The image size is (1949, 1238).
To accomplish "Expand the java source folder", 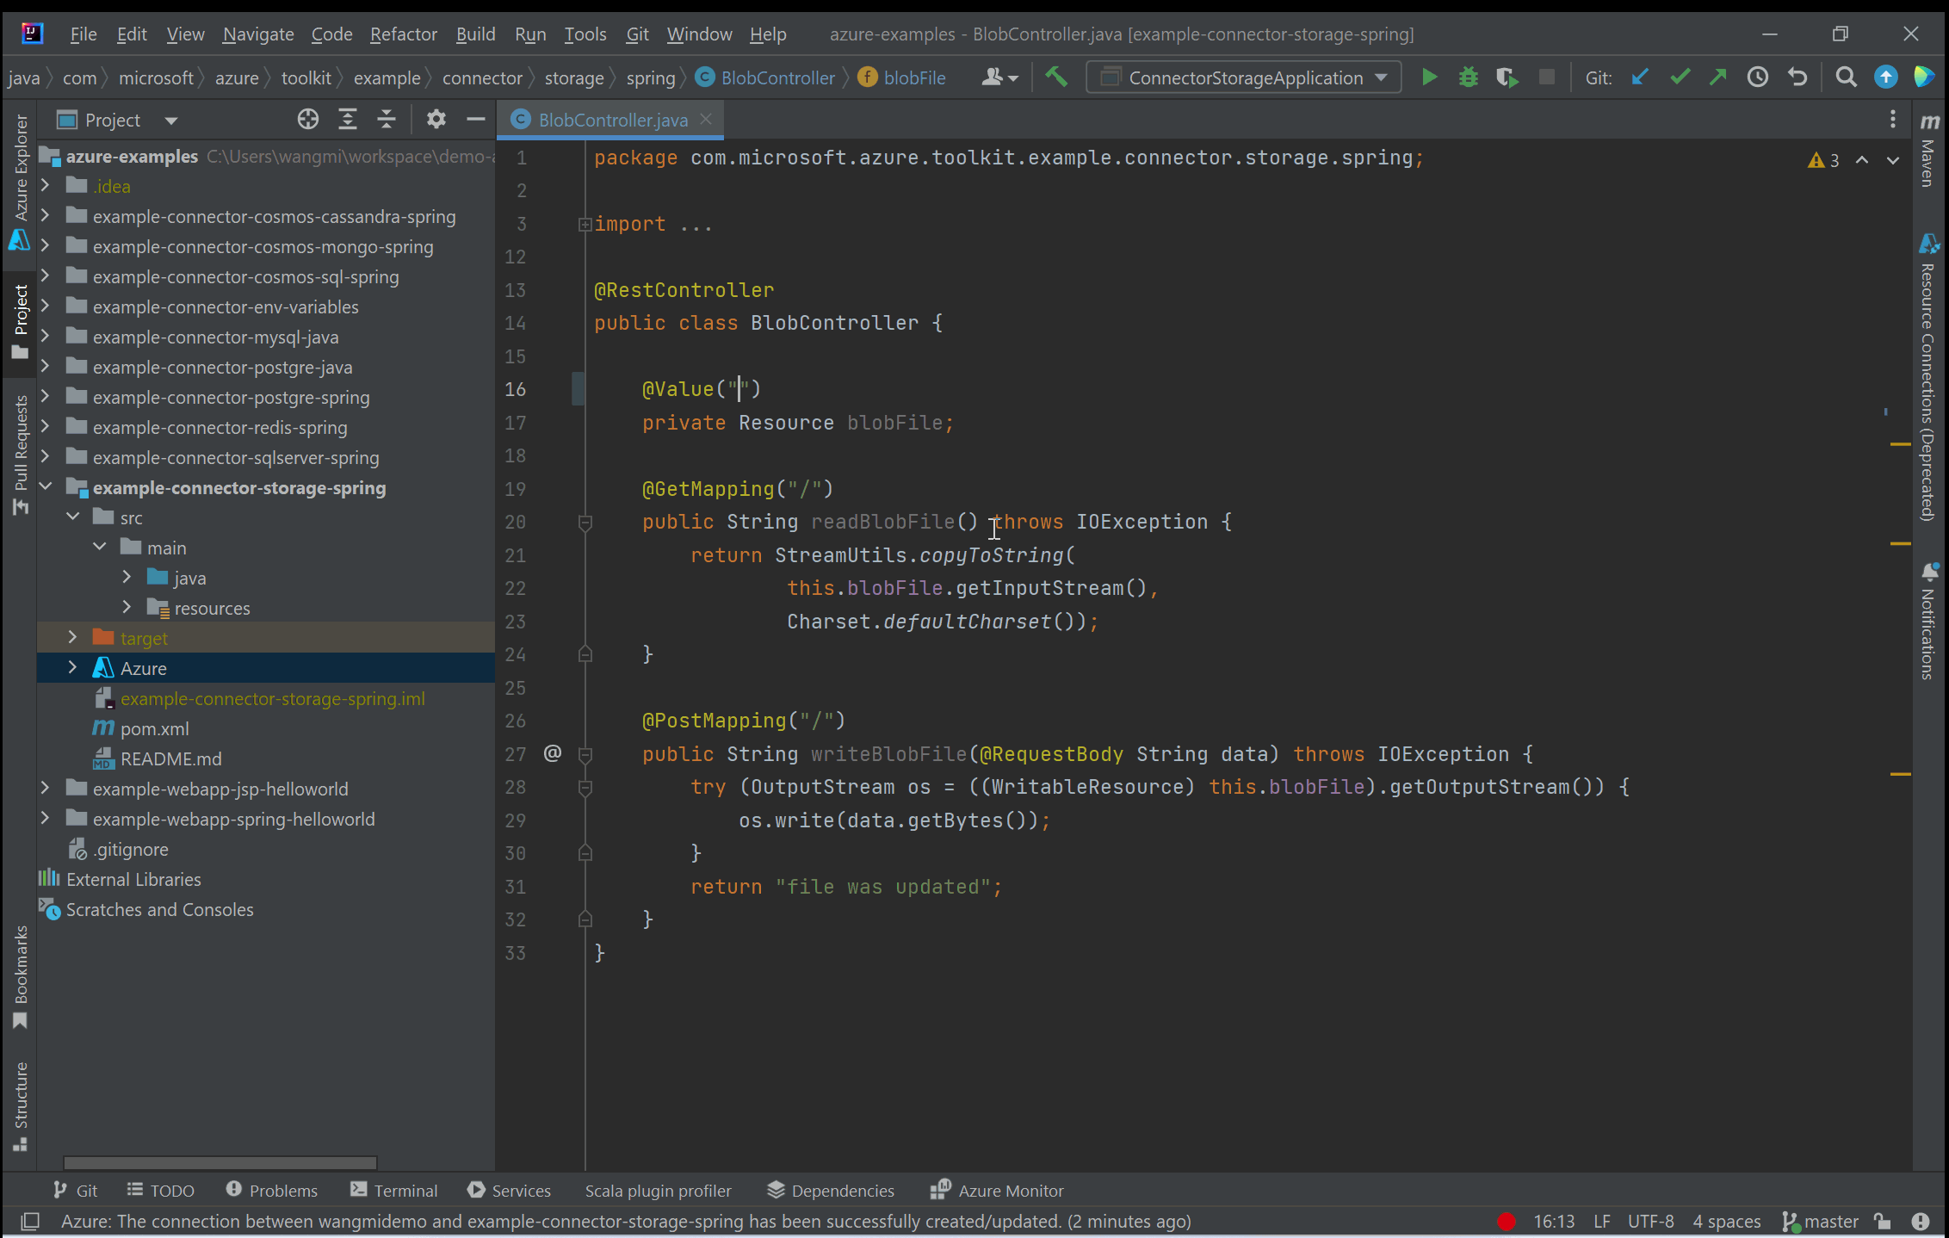I will (x=127, y=578).
